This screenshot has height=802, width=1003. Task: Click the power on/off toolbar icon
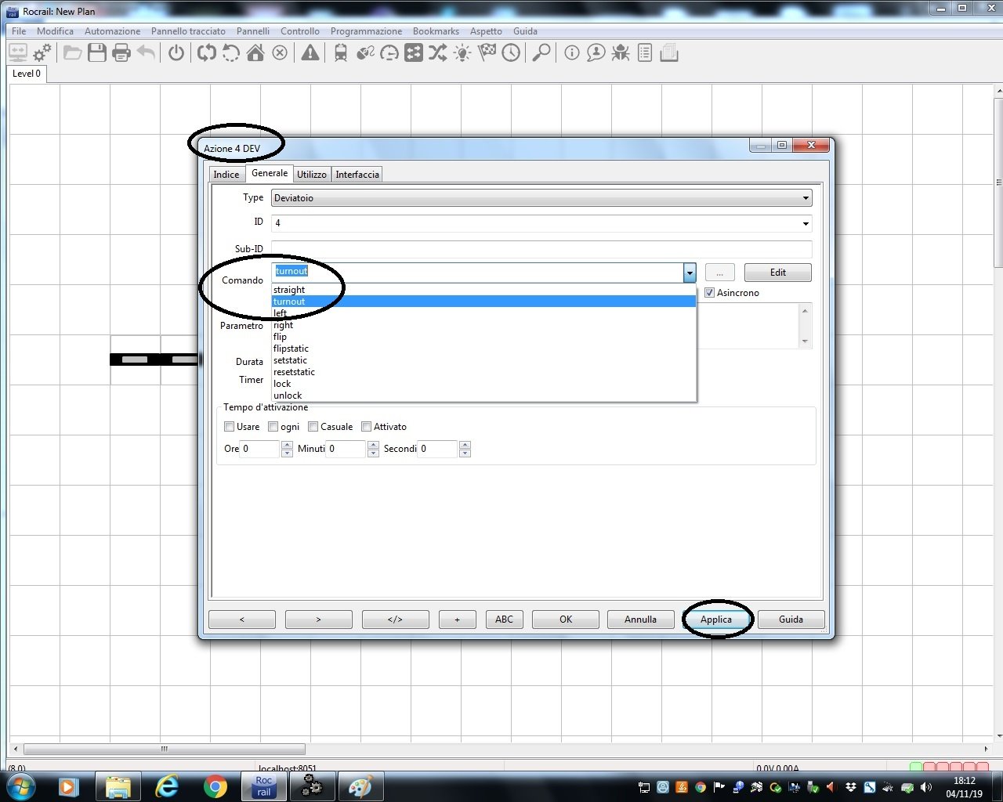coord(176,53)
